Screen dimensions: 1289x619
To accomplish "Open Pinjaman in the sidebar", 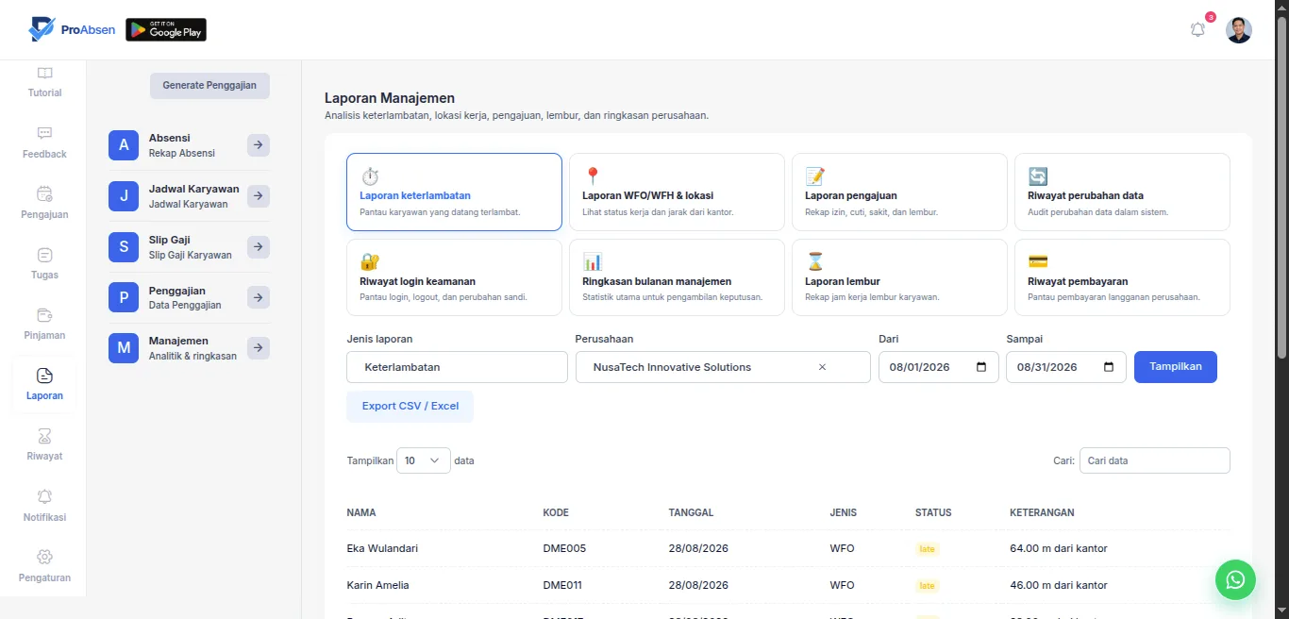I will click(x=44, y=324).
